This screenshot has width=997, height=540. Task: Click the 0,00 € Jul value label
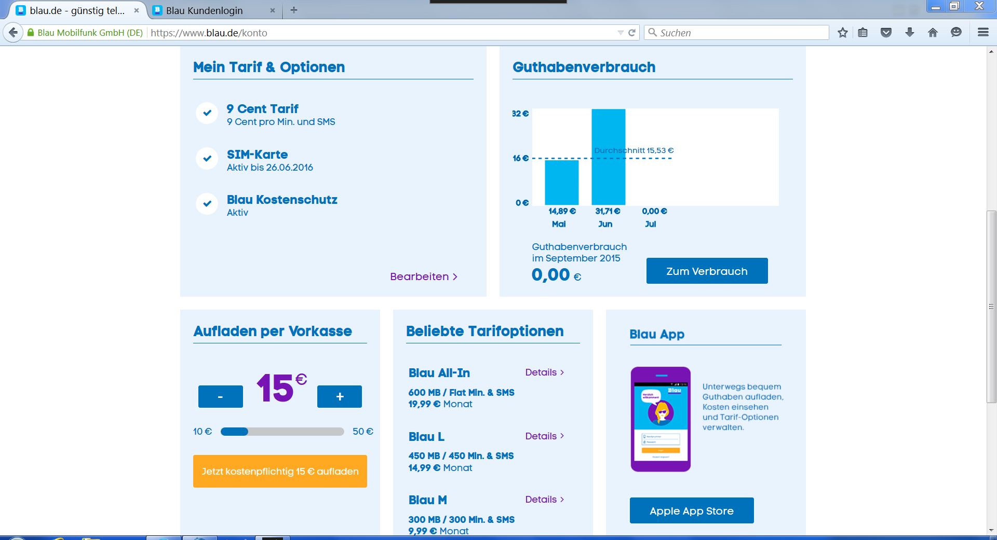point(654,211)
